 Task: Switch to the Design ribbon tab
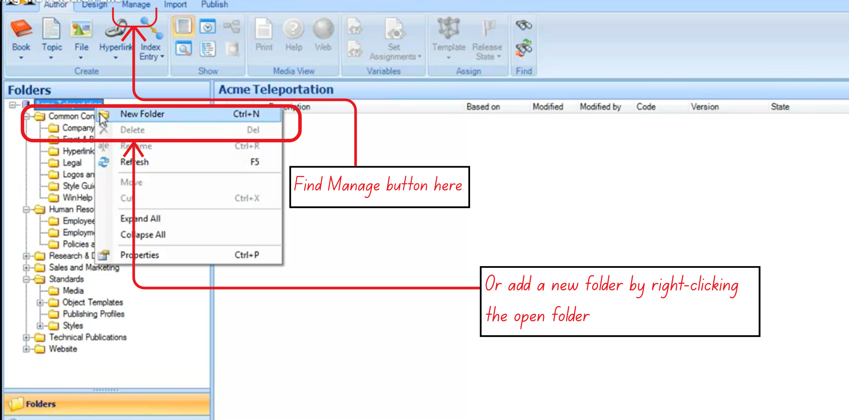[x=94, y=4]
